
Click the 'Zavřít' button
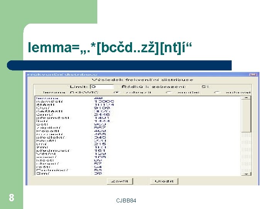[x=120, y=181]
